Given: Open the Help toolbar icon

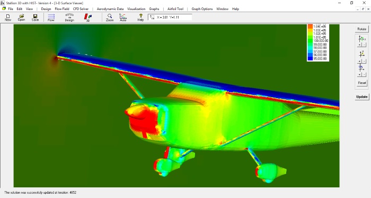Looking at the screenshot, I should coord(140,18).
